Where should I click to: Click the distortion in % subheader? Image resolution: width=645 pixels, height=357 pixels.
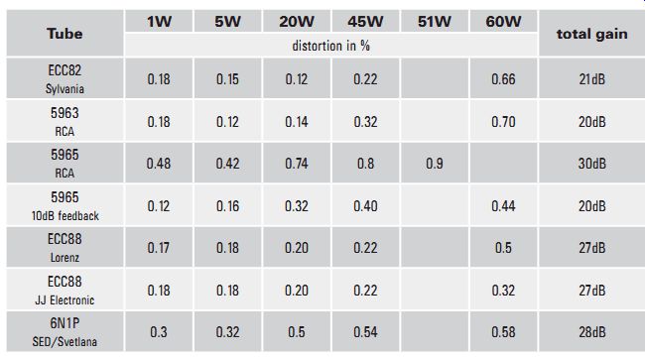point(331,46)
